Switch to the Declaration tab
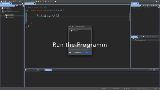 (41, 70)
